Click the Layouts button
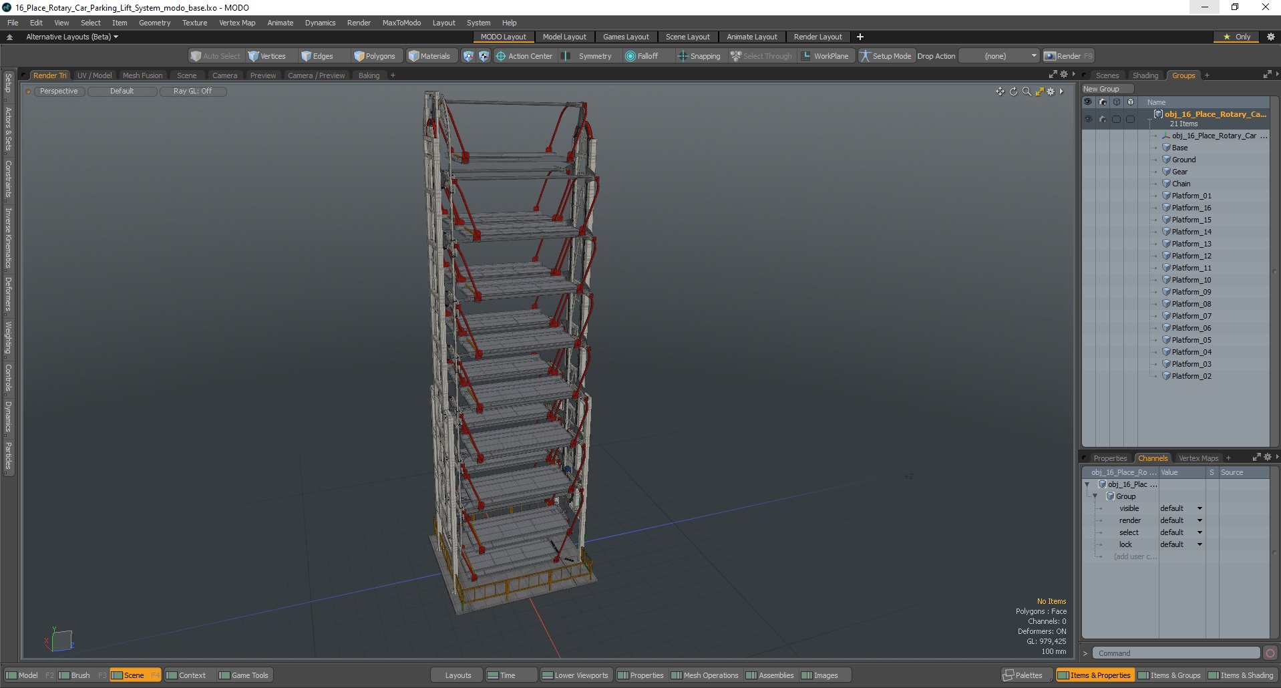Screen dimensions: 1281x688 pos(457,675)
